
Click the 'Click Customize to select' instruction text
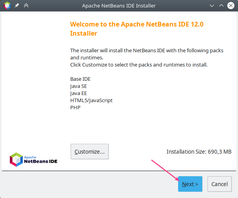pos(139,65)
